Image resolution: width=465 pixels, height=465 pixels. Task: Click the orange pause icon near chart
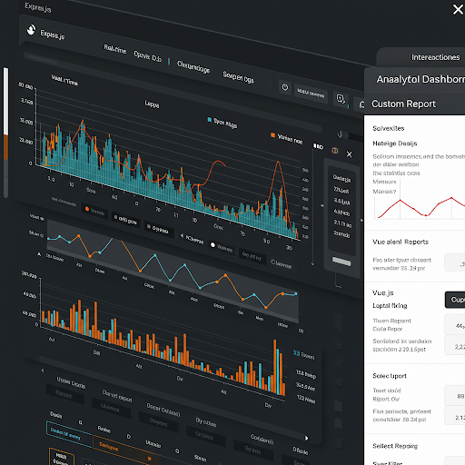(x=335, y=151)
